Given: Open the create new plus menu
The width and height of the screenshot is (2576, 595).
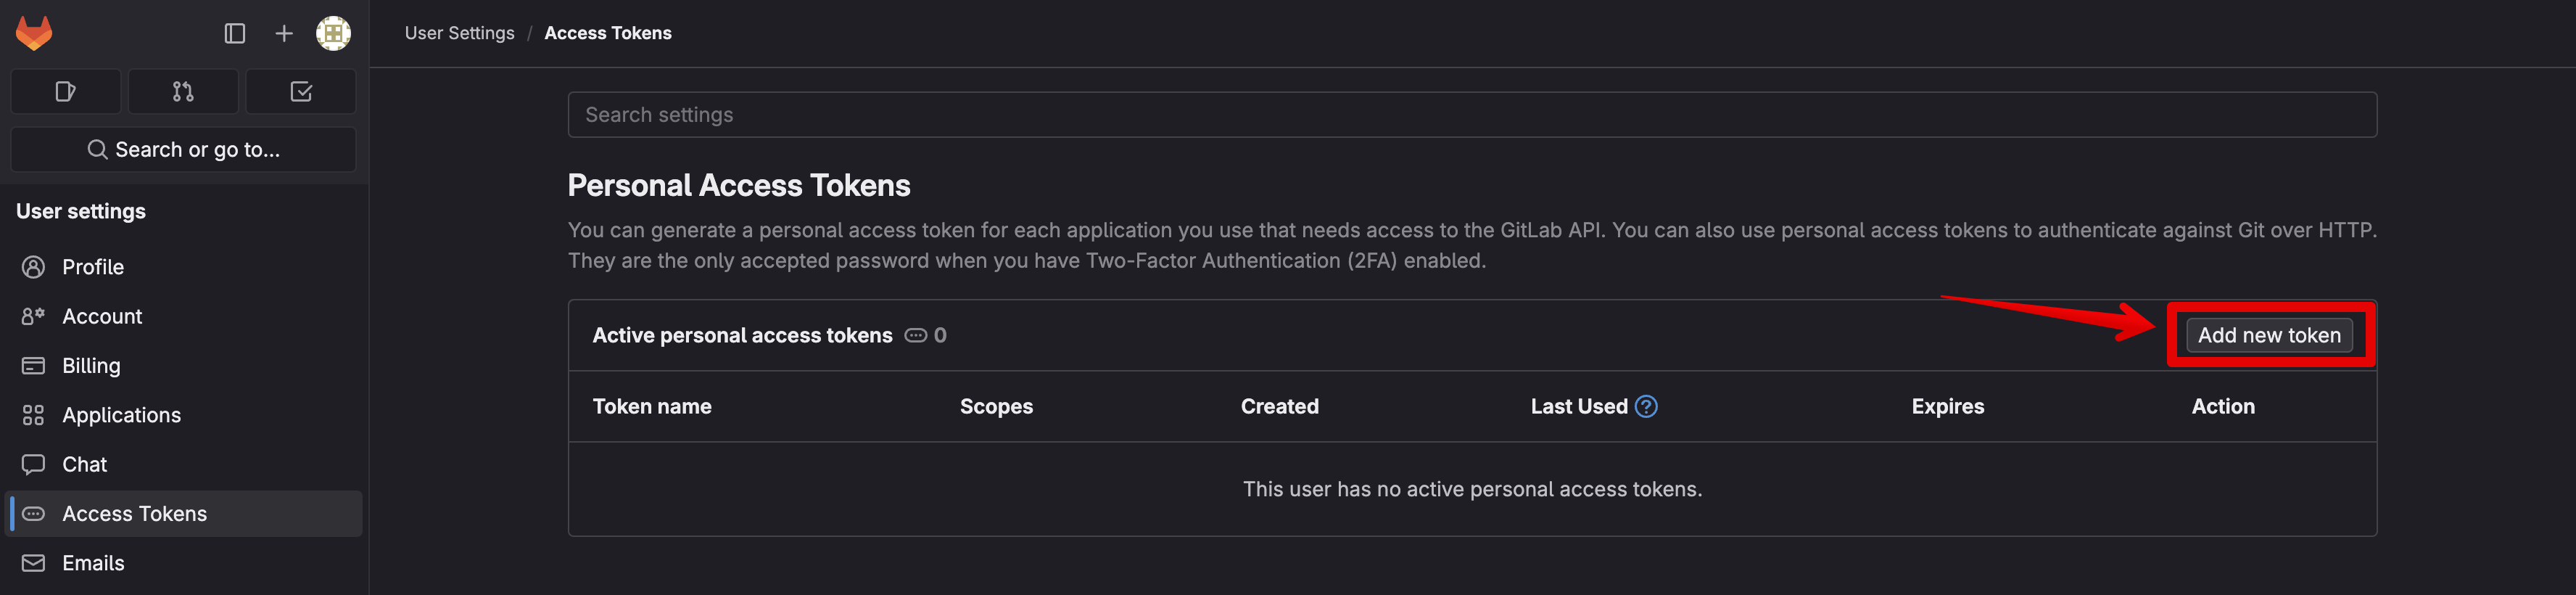Looking at the screenshot, I should 284,34.
